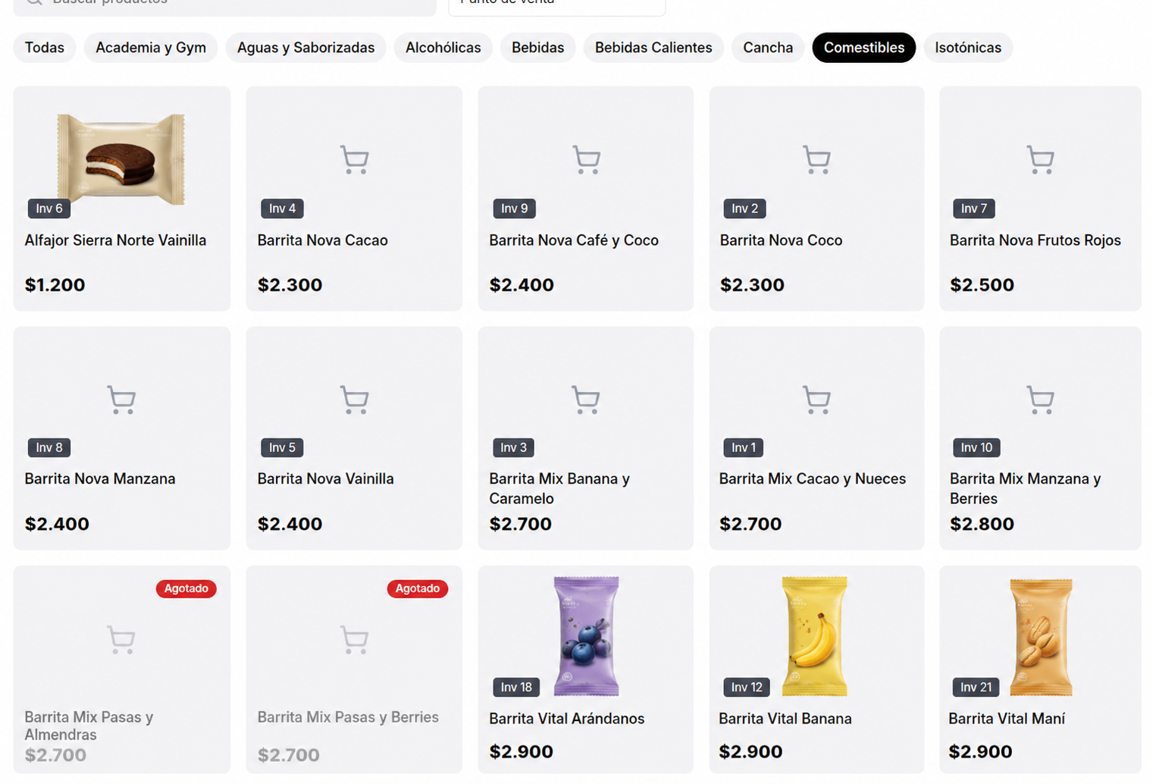
Task: Click the cart icon on Barrita Nova Frutos Rojos
Action: click(x=1040, y=159)
